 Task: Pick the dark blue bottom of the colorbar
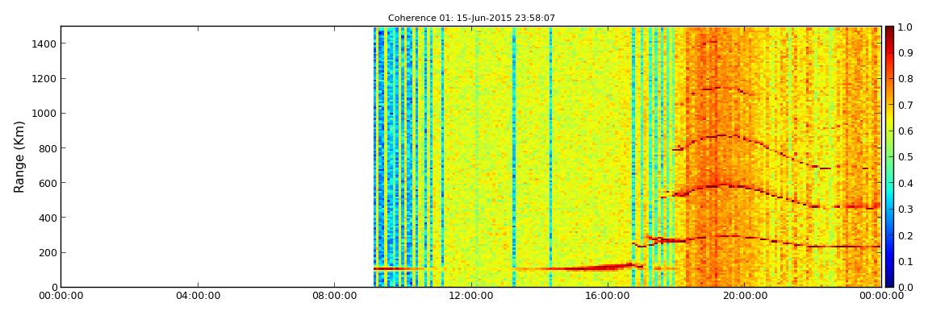click(889, 284)
